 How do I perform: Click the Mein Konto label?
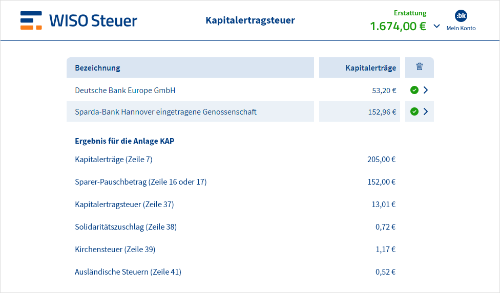[x=461, y=28]
